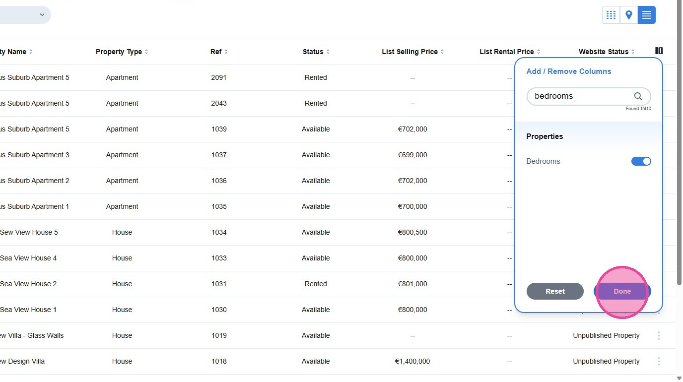Select ref number 2091
Screen dimensions: 683x382
tap(219, 77)
